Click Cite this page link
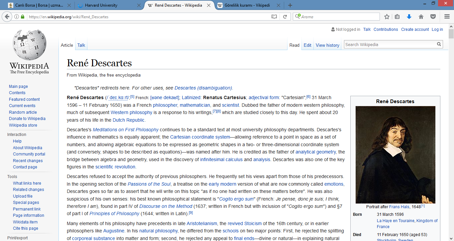 click(x=26, y=228)
